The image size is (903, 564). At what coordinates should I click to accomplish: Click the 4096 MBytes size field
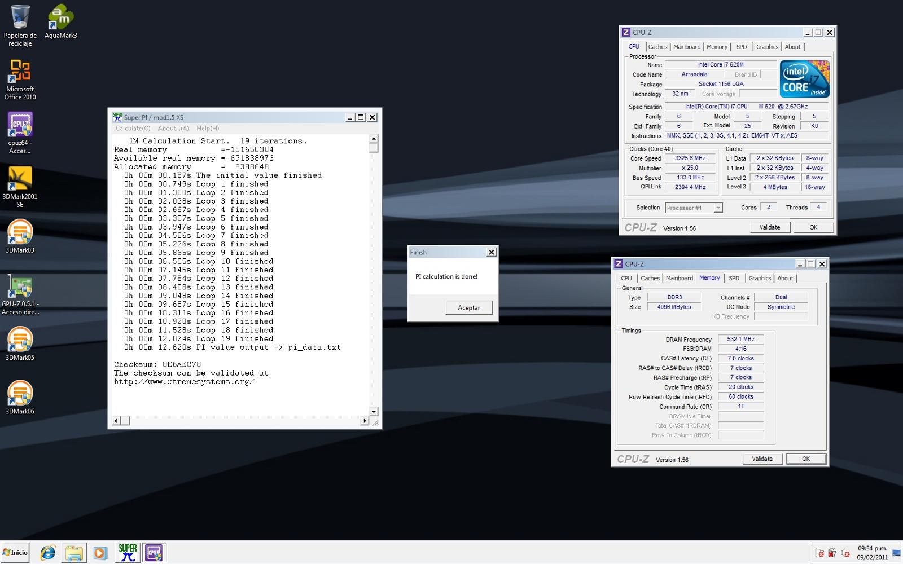pos(674,307)
